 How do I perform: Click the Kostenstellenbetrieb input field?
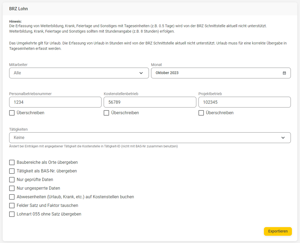coord(150,102)
